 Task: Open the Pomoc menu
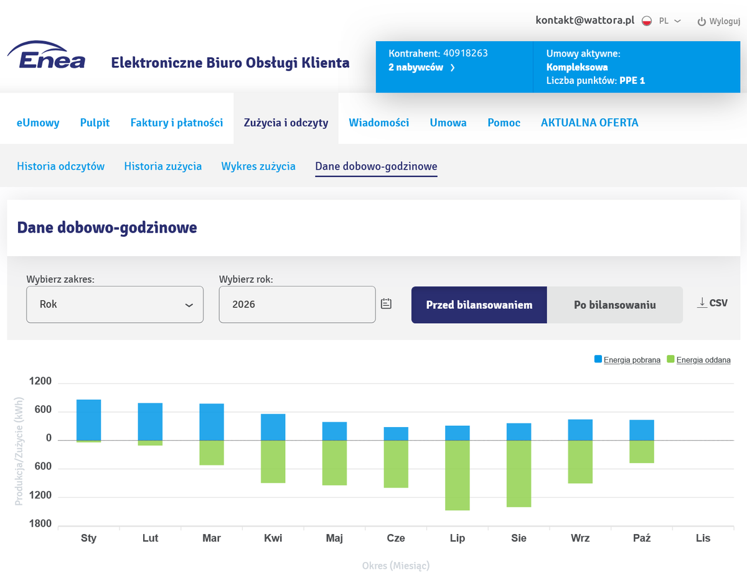click(x=504, y=122)
